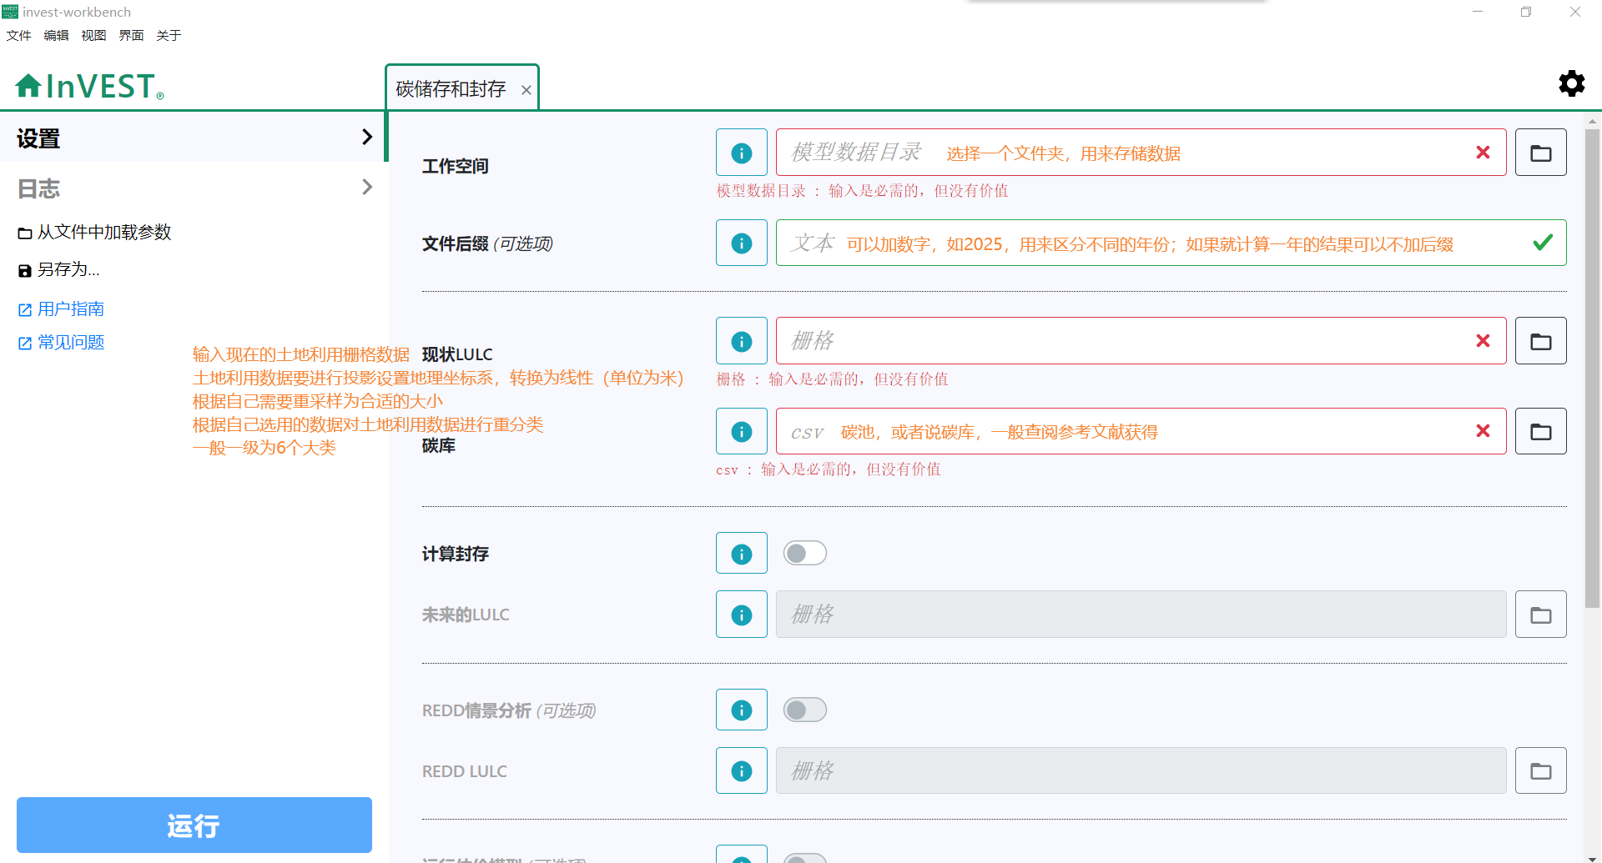Open info for 现状LULC field
Viewport: 1602px width, 863px height.
741,341
